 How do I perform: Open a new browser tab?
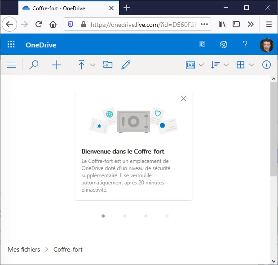pyautogui.click(x=127, y=8)
